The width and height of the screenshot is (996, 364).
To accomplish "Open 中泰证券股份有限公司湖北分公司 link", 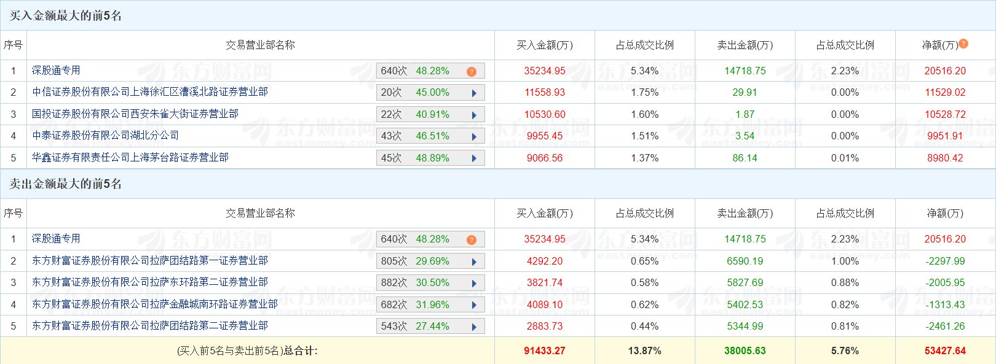I will tap(106, 136).
